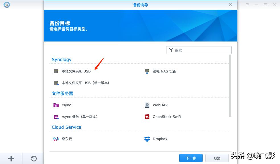Select the Dropbox cloud icon
Screen dimensions: 280x164
coord(147,139)
